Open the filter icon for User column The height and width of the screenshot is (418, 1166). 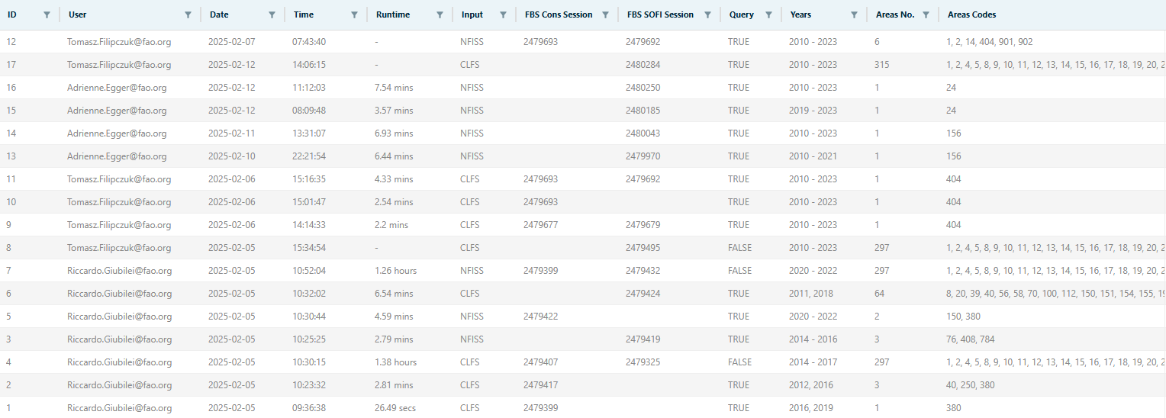pos(188,14)
